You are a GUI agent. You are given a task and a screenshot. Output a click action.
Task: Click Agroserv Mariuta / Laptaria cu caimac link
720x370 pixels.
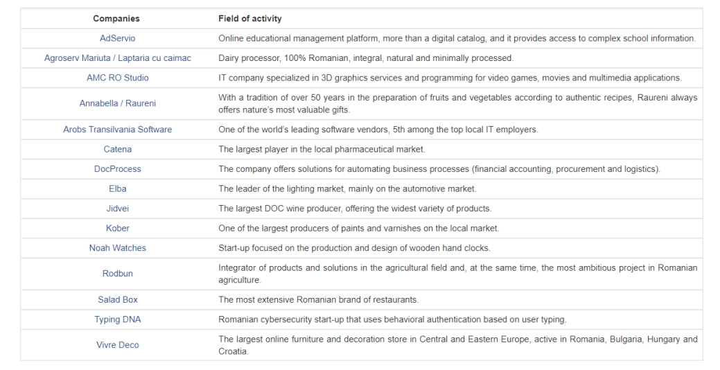tap(117, 58)
